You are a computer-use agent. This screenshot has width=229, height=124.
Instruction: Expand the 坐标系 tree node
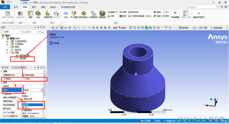[x=7, y=50]
